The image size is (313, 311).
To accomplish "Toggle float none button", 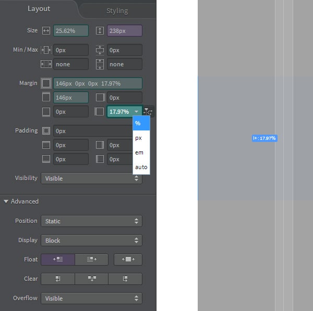I will (x=128, y=259).
